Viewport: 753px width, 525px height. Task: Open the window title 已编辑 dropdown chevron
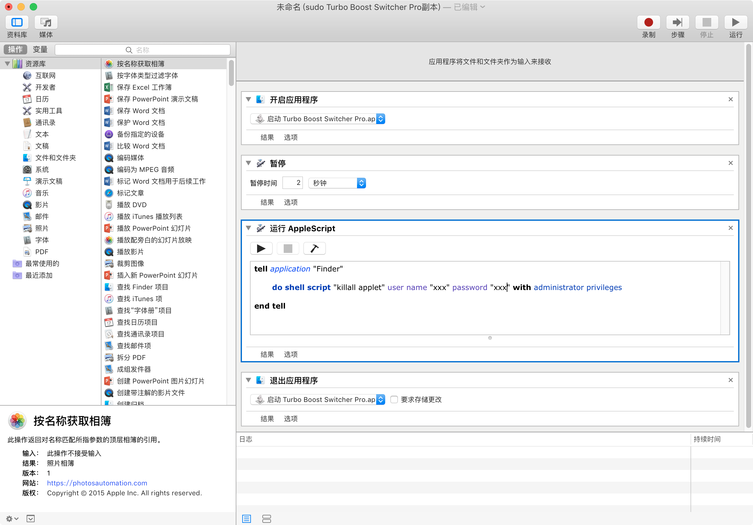click(482, 7)
